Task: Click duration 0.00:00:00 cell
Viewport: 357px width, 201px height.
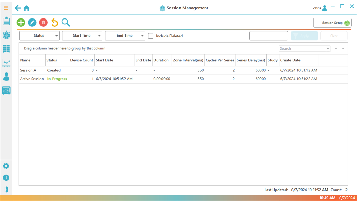Action: [x=162, y=79]
